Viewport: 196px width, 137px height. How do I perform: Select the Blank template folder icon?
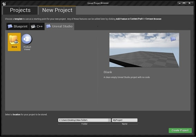coord(14,40)
